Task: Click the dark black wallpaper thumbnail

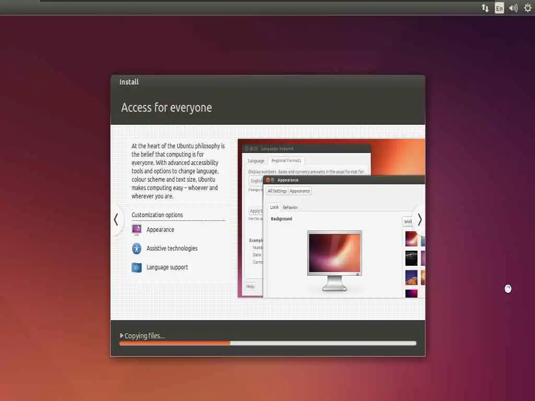Action: (411, 258)
